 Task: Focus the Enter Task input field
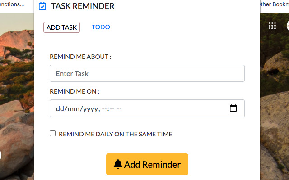click(147, 73)
